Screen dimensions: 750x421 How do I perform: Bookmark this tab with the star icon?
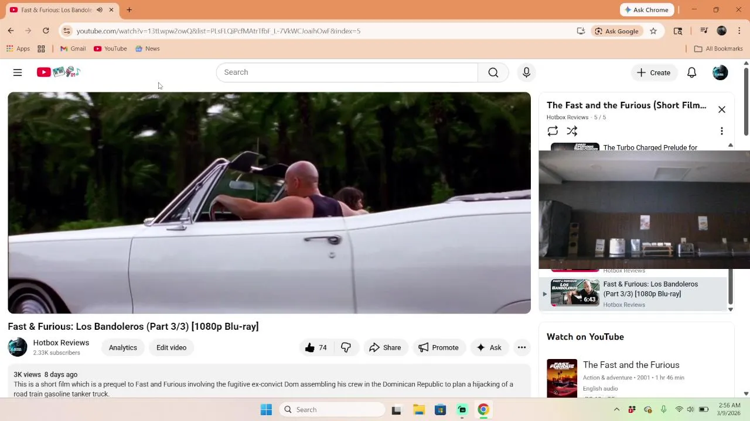point(653,31)
